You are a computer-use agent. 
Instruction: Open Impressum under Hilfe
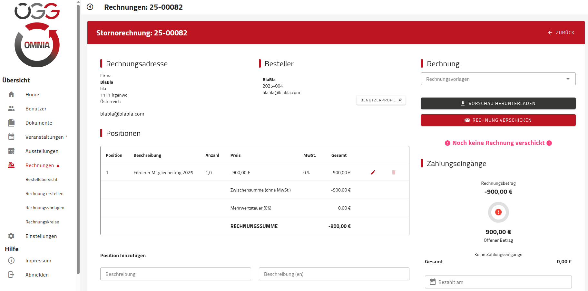point(38,260)
